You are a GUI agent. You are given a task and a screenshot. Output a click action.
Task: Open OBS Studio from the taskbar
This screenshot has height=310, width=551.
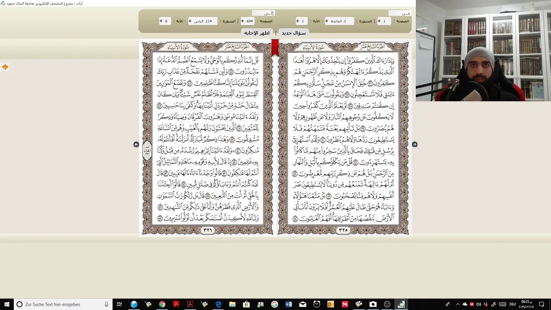click(x=387, y=304)
